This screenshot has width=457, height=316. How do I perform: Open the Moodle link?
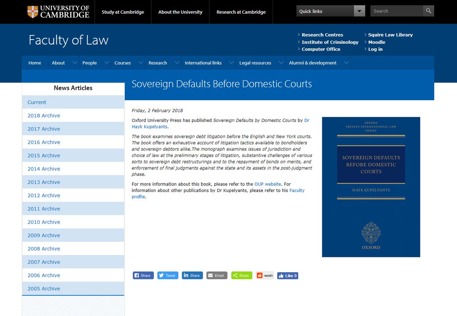(377, 42)
